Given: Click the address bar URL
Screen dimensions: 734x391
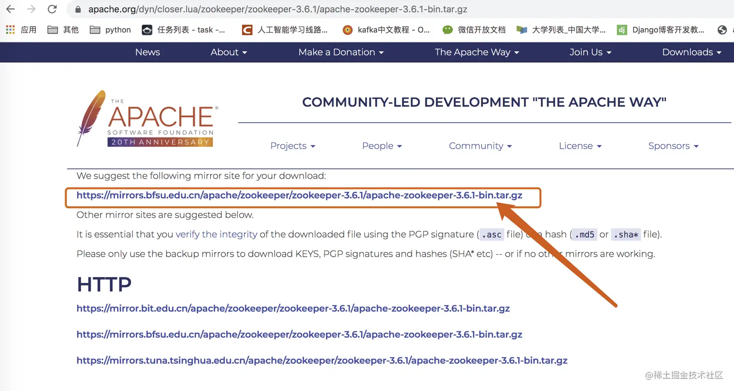Looking at the screenshot, I should point(278,9).
